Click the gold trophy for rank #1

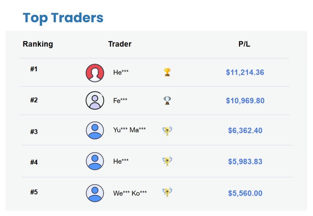pos(167,72)
